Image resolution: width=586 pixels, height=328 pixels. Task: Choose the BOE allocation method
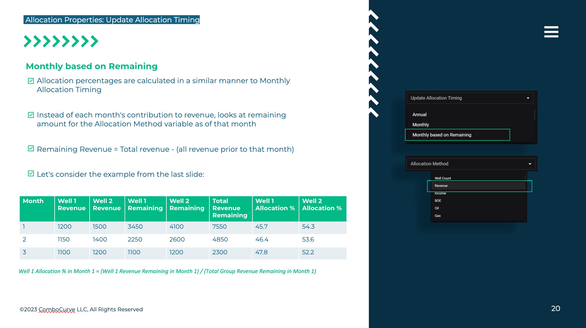pos(438,201)
